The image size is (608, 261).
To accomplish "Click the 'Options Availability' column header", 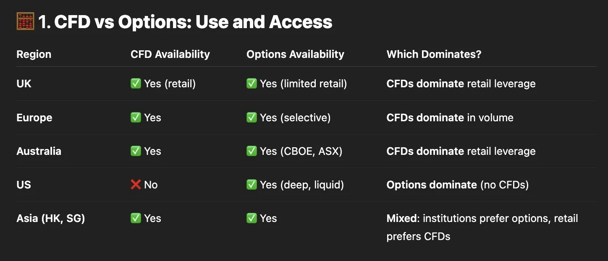I will [295, 54].
